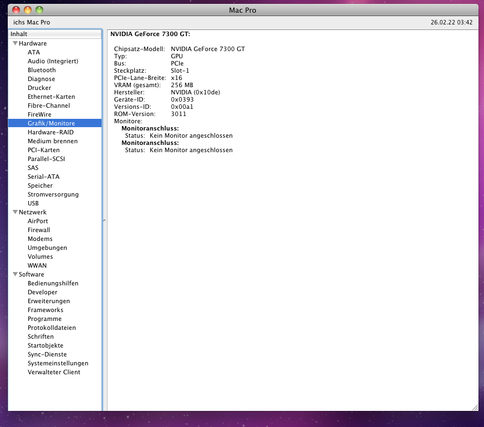The width and height of the screenshot is (484, 427).
Task: Click the Hersteller value NVIDIA (0x10de)
Action: [x=195, y=92]
